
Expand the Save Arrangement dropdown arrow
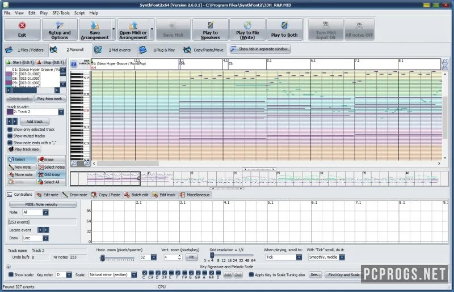click(x=113, y=29)
